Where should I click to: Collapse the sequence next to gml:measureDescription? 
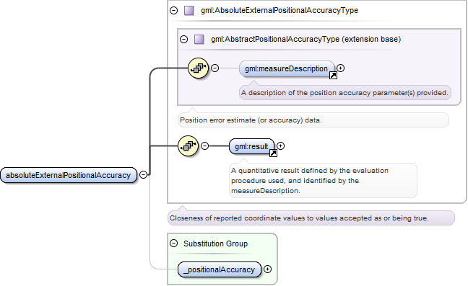(x=215, y=68)
